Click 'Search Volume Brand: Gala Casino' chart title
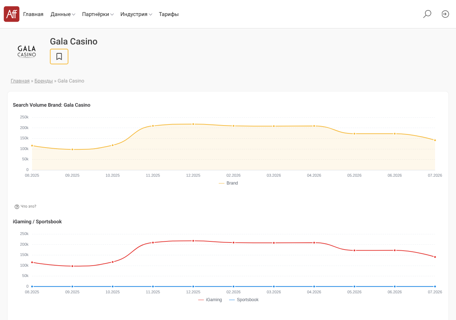The width and height of the screenshot is (456, 320). pos(52,105)
